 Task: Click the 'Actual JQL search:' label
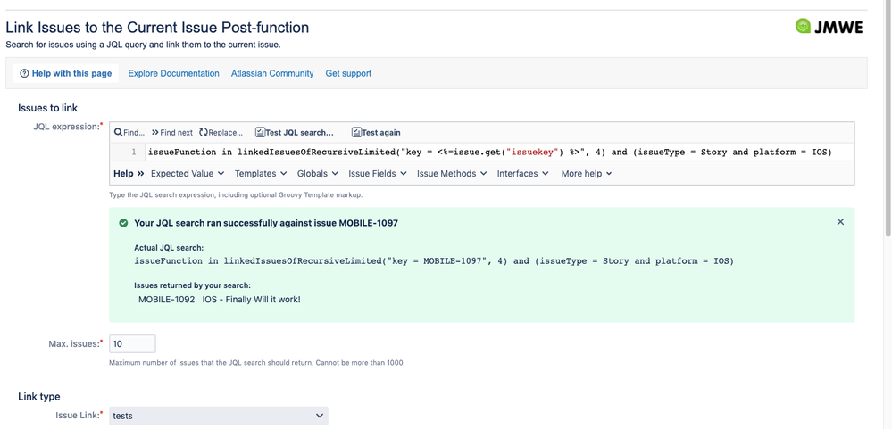[169, 248]
